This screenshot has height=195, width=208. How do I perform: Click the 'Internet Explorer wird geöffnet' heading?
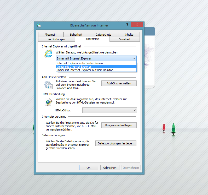click(x=61, y=46)
